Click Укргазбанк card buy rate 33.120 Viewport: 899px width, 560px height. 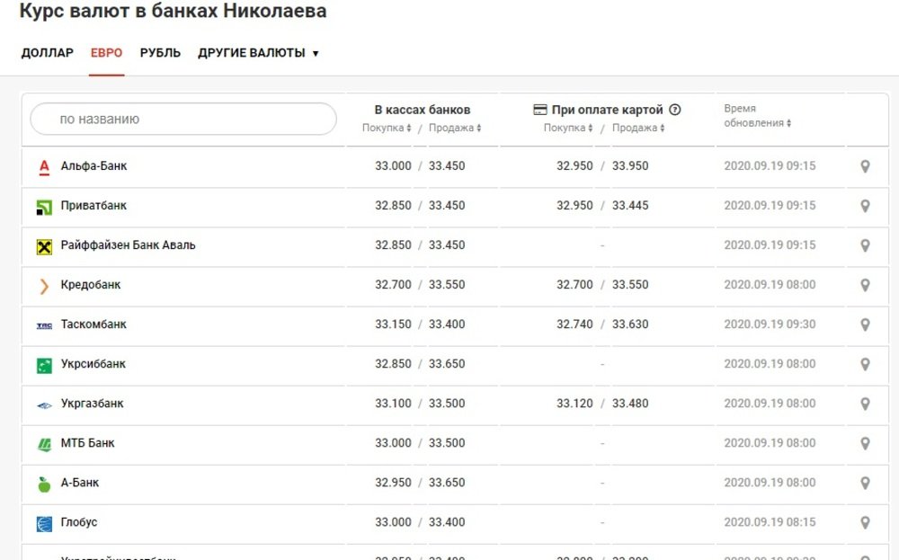[x=574, y=403]
